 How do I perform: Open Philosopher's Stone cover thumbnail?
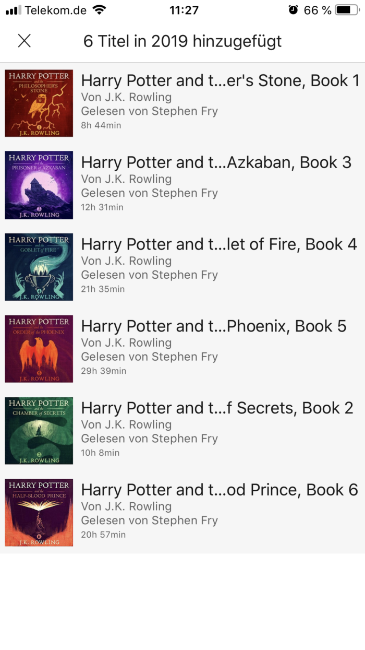39,103
